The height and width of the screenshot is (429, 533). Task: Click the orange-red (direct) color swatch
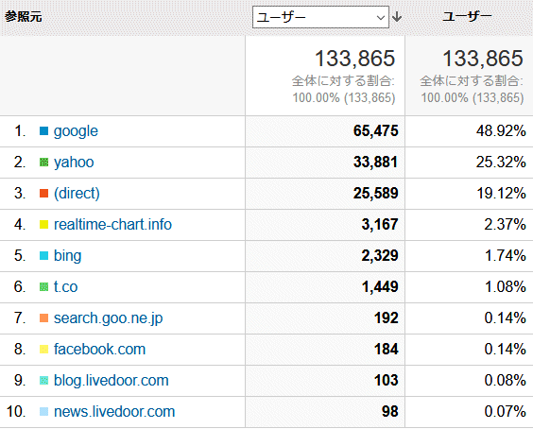pyautogui.click(x=43, y=193)
